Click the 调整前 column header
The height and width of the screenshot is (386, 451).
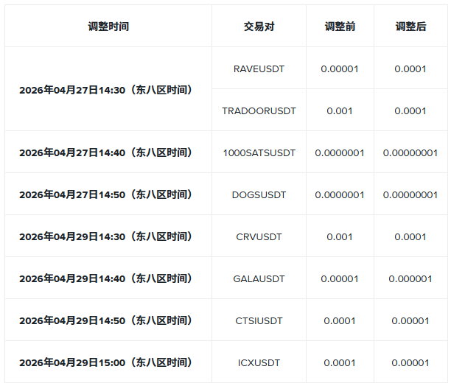tap(340, 27)
